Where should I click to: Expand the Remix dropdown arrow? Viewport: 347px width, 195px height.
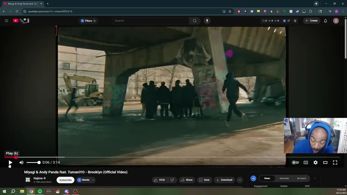tap(93, 180)
